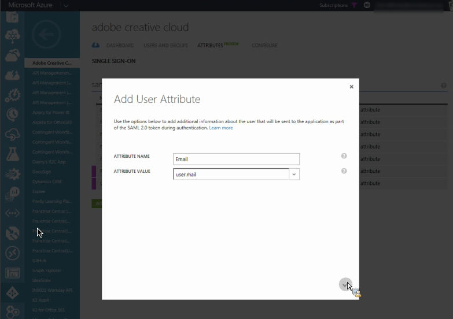Open Danny's B2C App entry

49,162
